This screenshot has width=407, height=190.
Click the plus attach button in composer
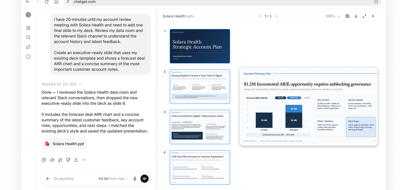click(48, 179)
